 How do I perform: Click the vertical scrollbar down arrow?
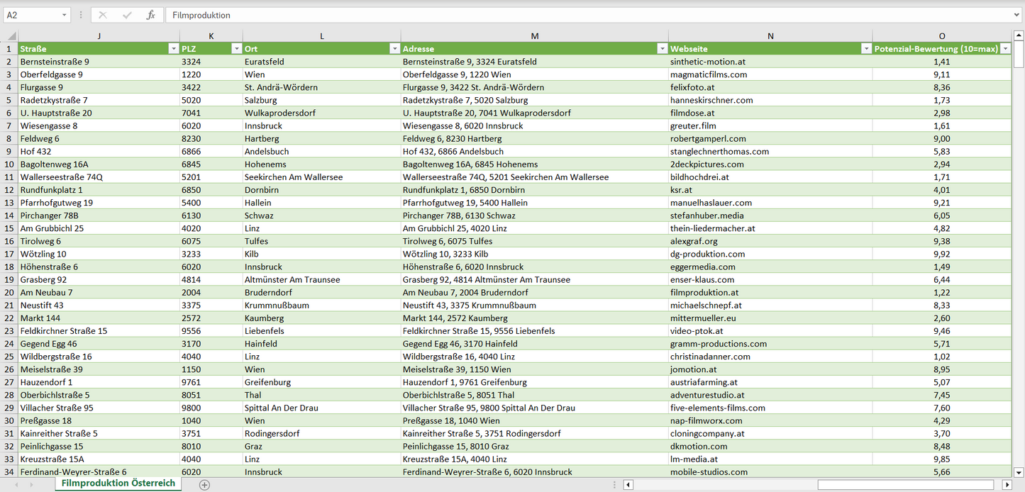[1019, 471]
